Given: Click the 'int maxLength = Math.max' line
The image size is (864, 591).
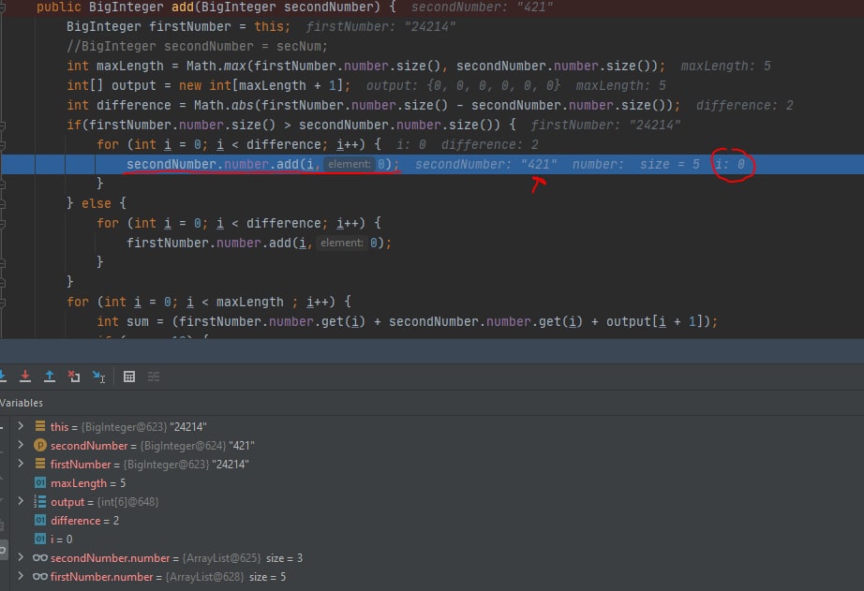Looking at the screenshot, I should tap(365, 66).
